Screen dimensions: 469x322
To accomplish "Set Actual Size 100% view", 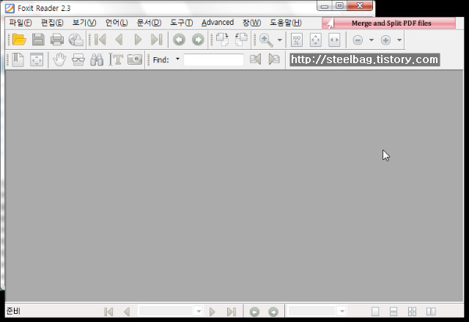I will [x=297, y=40].
